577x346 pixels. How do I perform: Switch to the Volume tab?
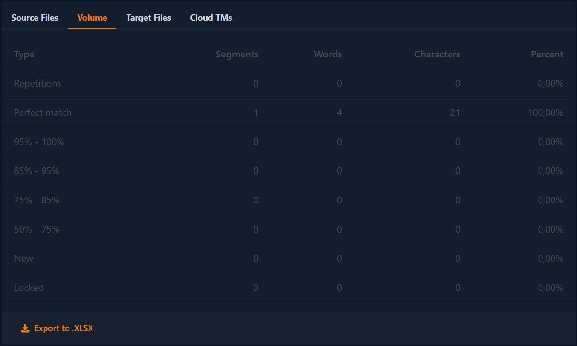(92, 18)
